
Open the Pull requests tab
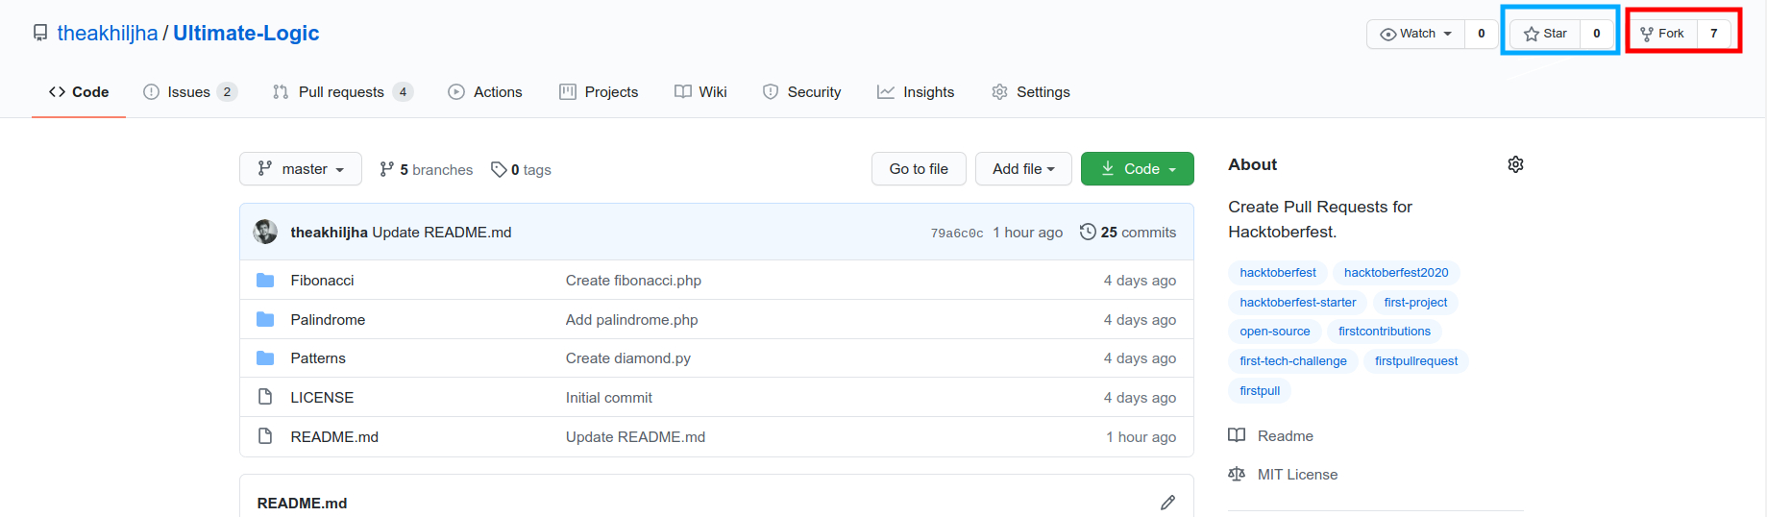coord(343,92)
